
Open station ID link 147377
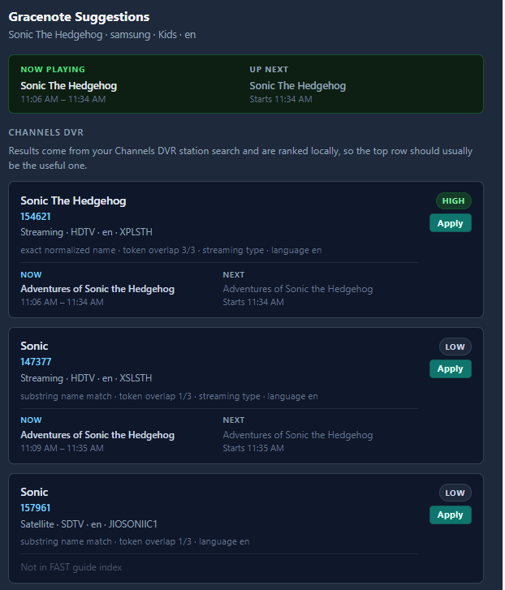pos(36,362)
